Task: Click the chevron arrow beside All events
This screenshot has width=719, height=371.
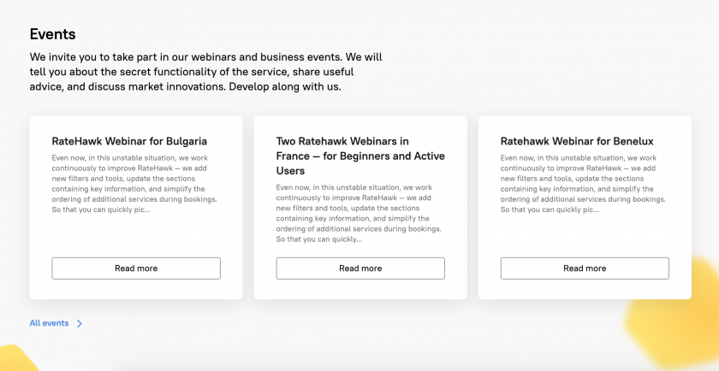Action: (80, 323)
